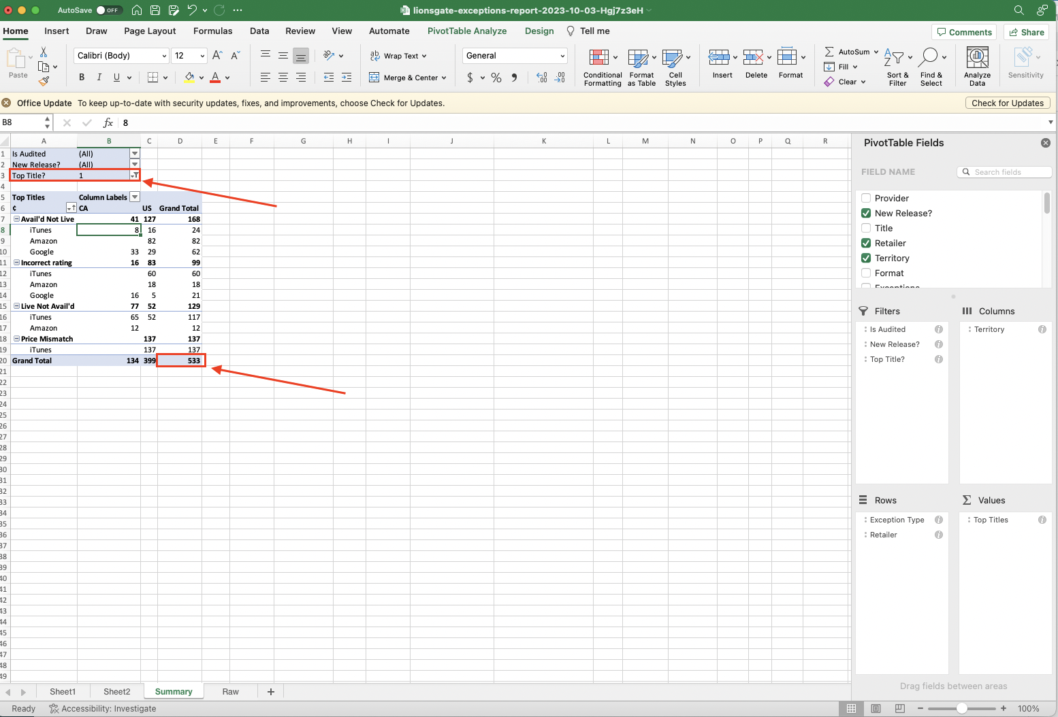1058x717 pixels.
Task: Apply the red font color swatch
Action: tap(215, 78)
